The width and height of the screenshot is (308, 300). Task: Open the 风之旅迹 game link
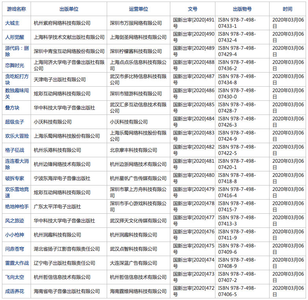click(x=15, y=221)
